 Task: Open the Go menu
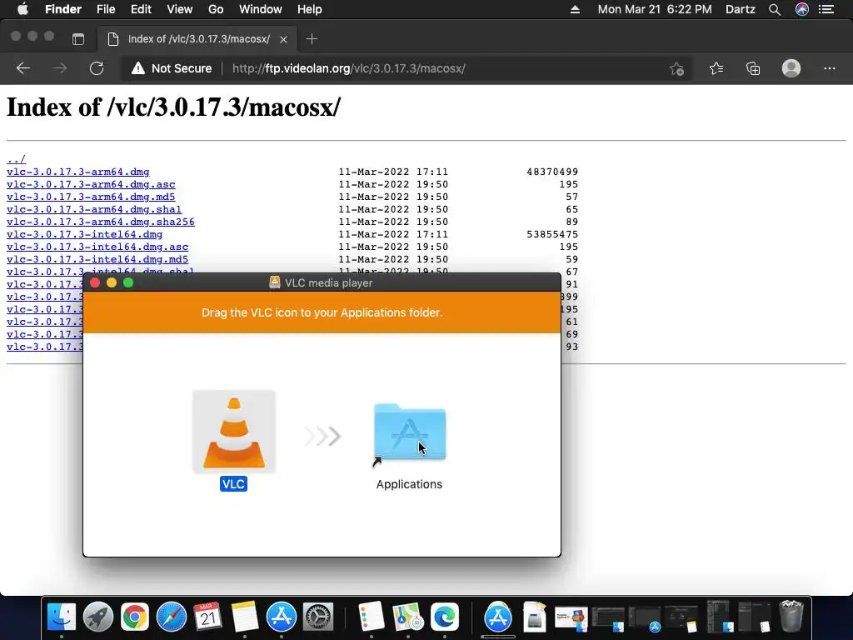tap(216, 9)
